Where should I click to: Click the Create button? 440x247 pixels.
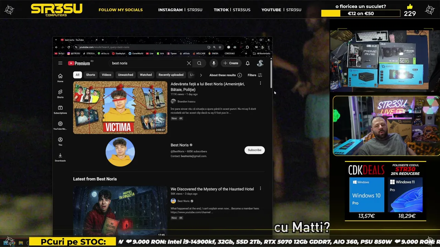[x=231, y=63]
